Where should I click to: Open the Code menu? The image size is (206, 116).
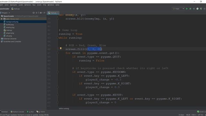click(x=21, y=5)
